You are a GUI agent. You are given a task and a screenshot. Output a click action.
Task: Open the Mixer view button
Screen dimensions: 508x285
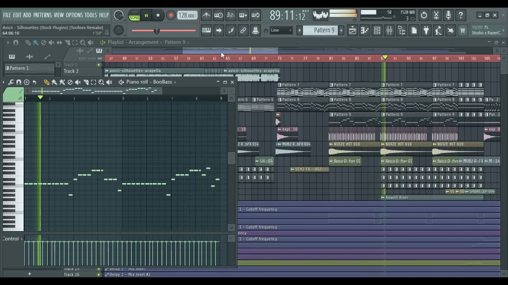(x=389, y=30)
